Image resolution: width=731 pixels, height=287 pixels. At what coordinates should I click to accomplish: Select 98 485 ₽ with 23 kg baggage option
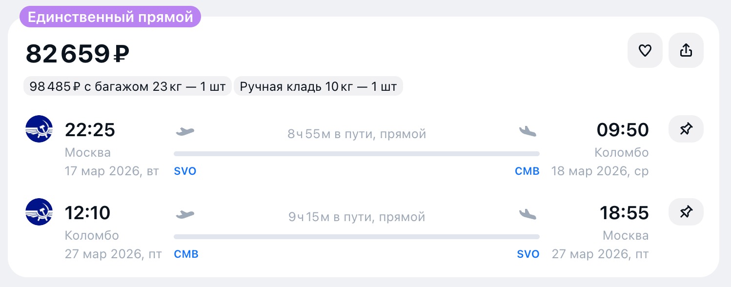coord(127,87)
